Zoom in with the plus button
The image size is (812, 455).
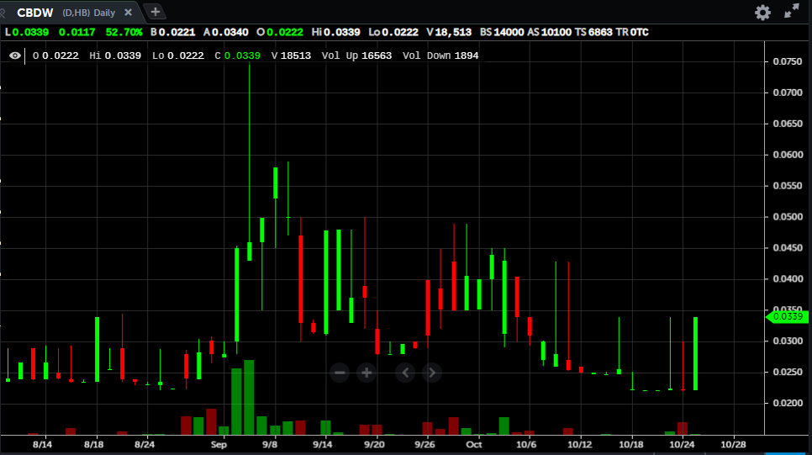pyautogui.click(x=366, y=373)
